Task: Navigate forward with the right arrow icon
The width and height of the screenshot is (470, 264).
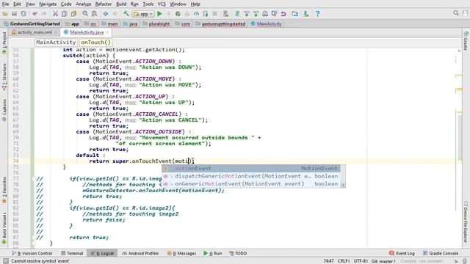Action: tap(115, 14)
